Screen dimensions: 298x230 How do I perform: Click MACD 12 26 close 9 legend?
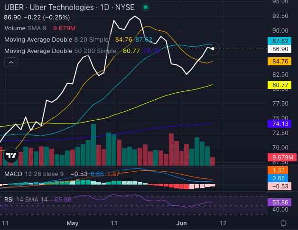(34, 174)
